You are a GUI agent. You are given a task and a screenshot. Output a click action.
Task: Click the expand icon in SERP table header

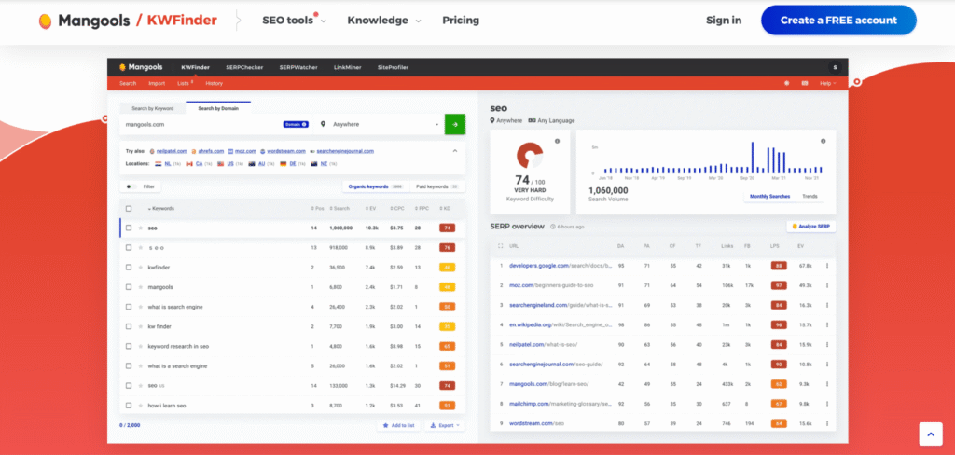pyautogui.click(x=500, y=246)
